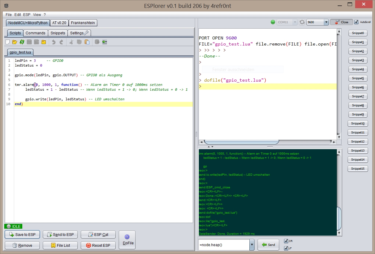
Task: Click the ESP Cat button
Action: [98, 235]
